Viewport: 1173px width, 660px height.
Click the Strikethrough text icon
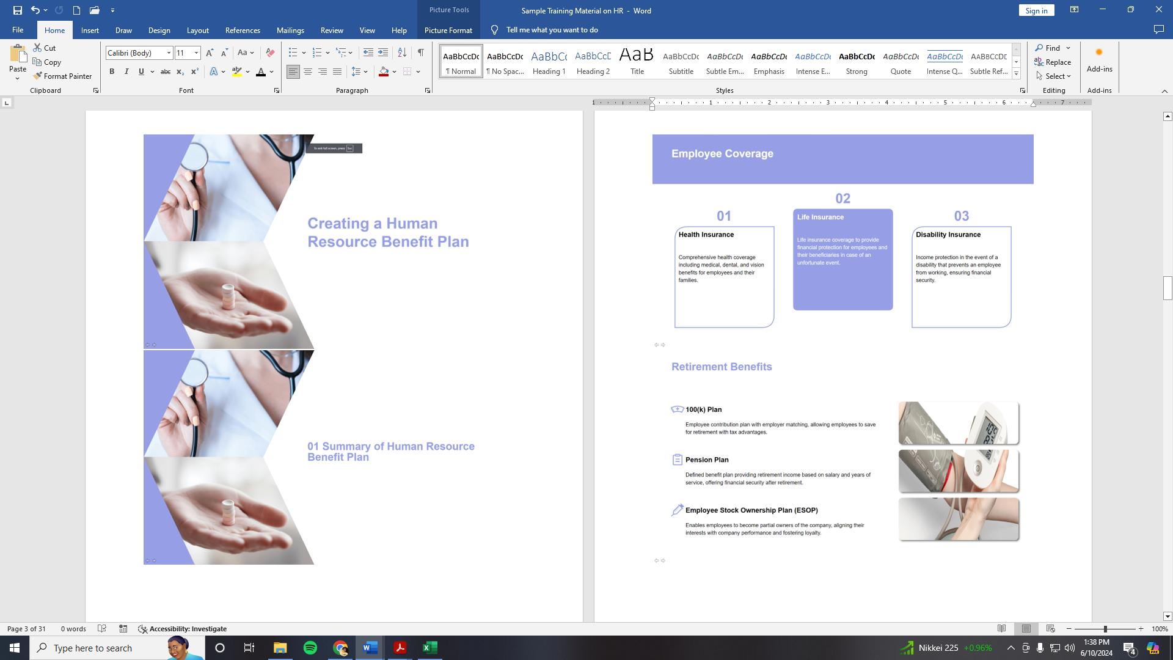pyautogui.click(x=165, y=71)
